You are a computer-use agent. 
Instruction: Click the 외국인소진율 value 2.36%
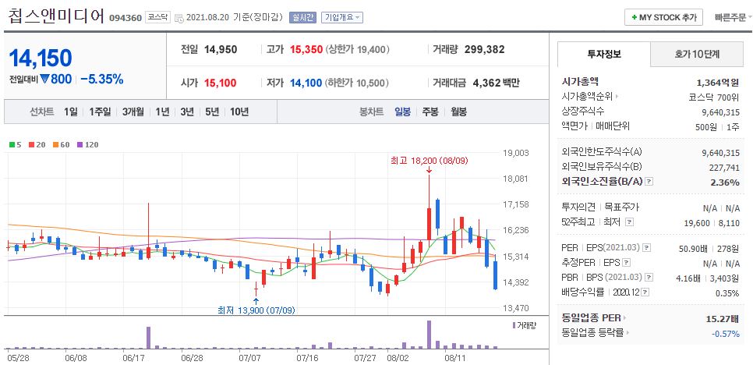click(725, 182)
